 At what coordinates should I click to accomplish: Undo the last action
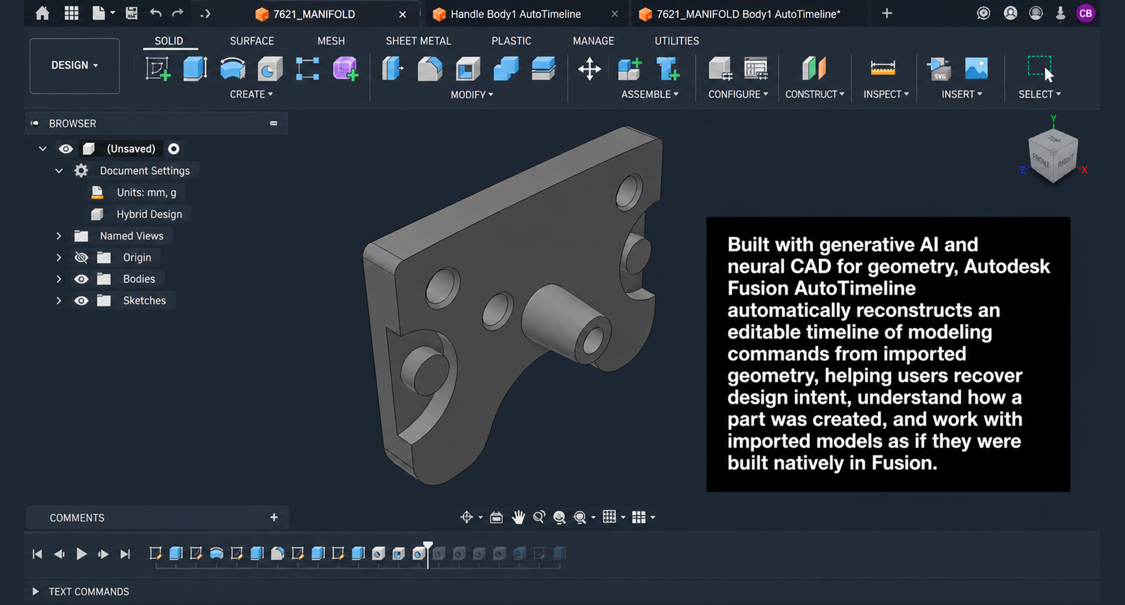tap(155, 13)
